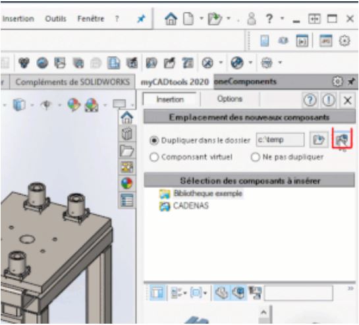Switch to Compléments de SOLIDWORKS tab
The height and width of the screenshot is (325, 359).
(72, 82)
